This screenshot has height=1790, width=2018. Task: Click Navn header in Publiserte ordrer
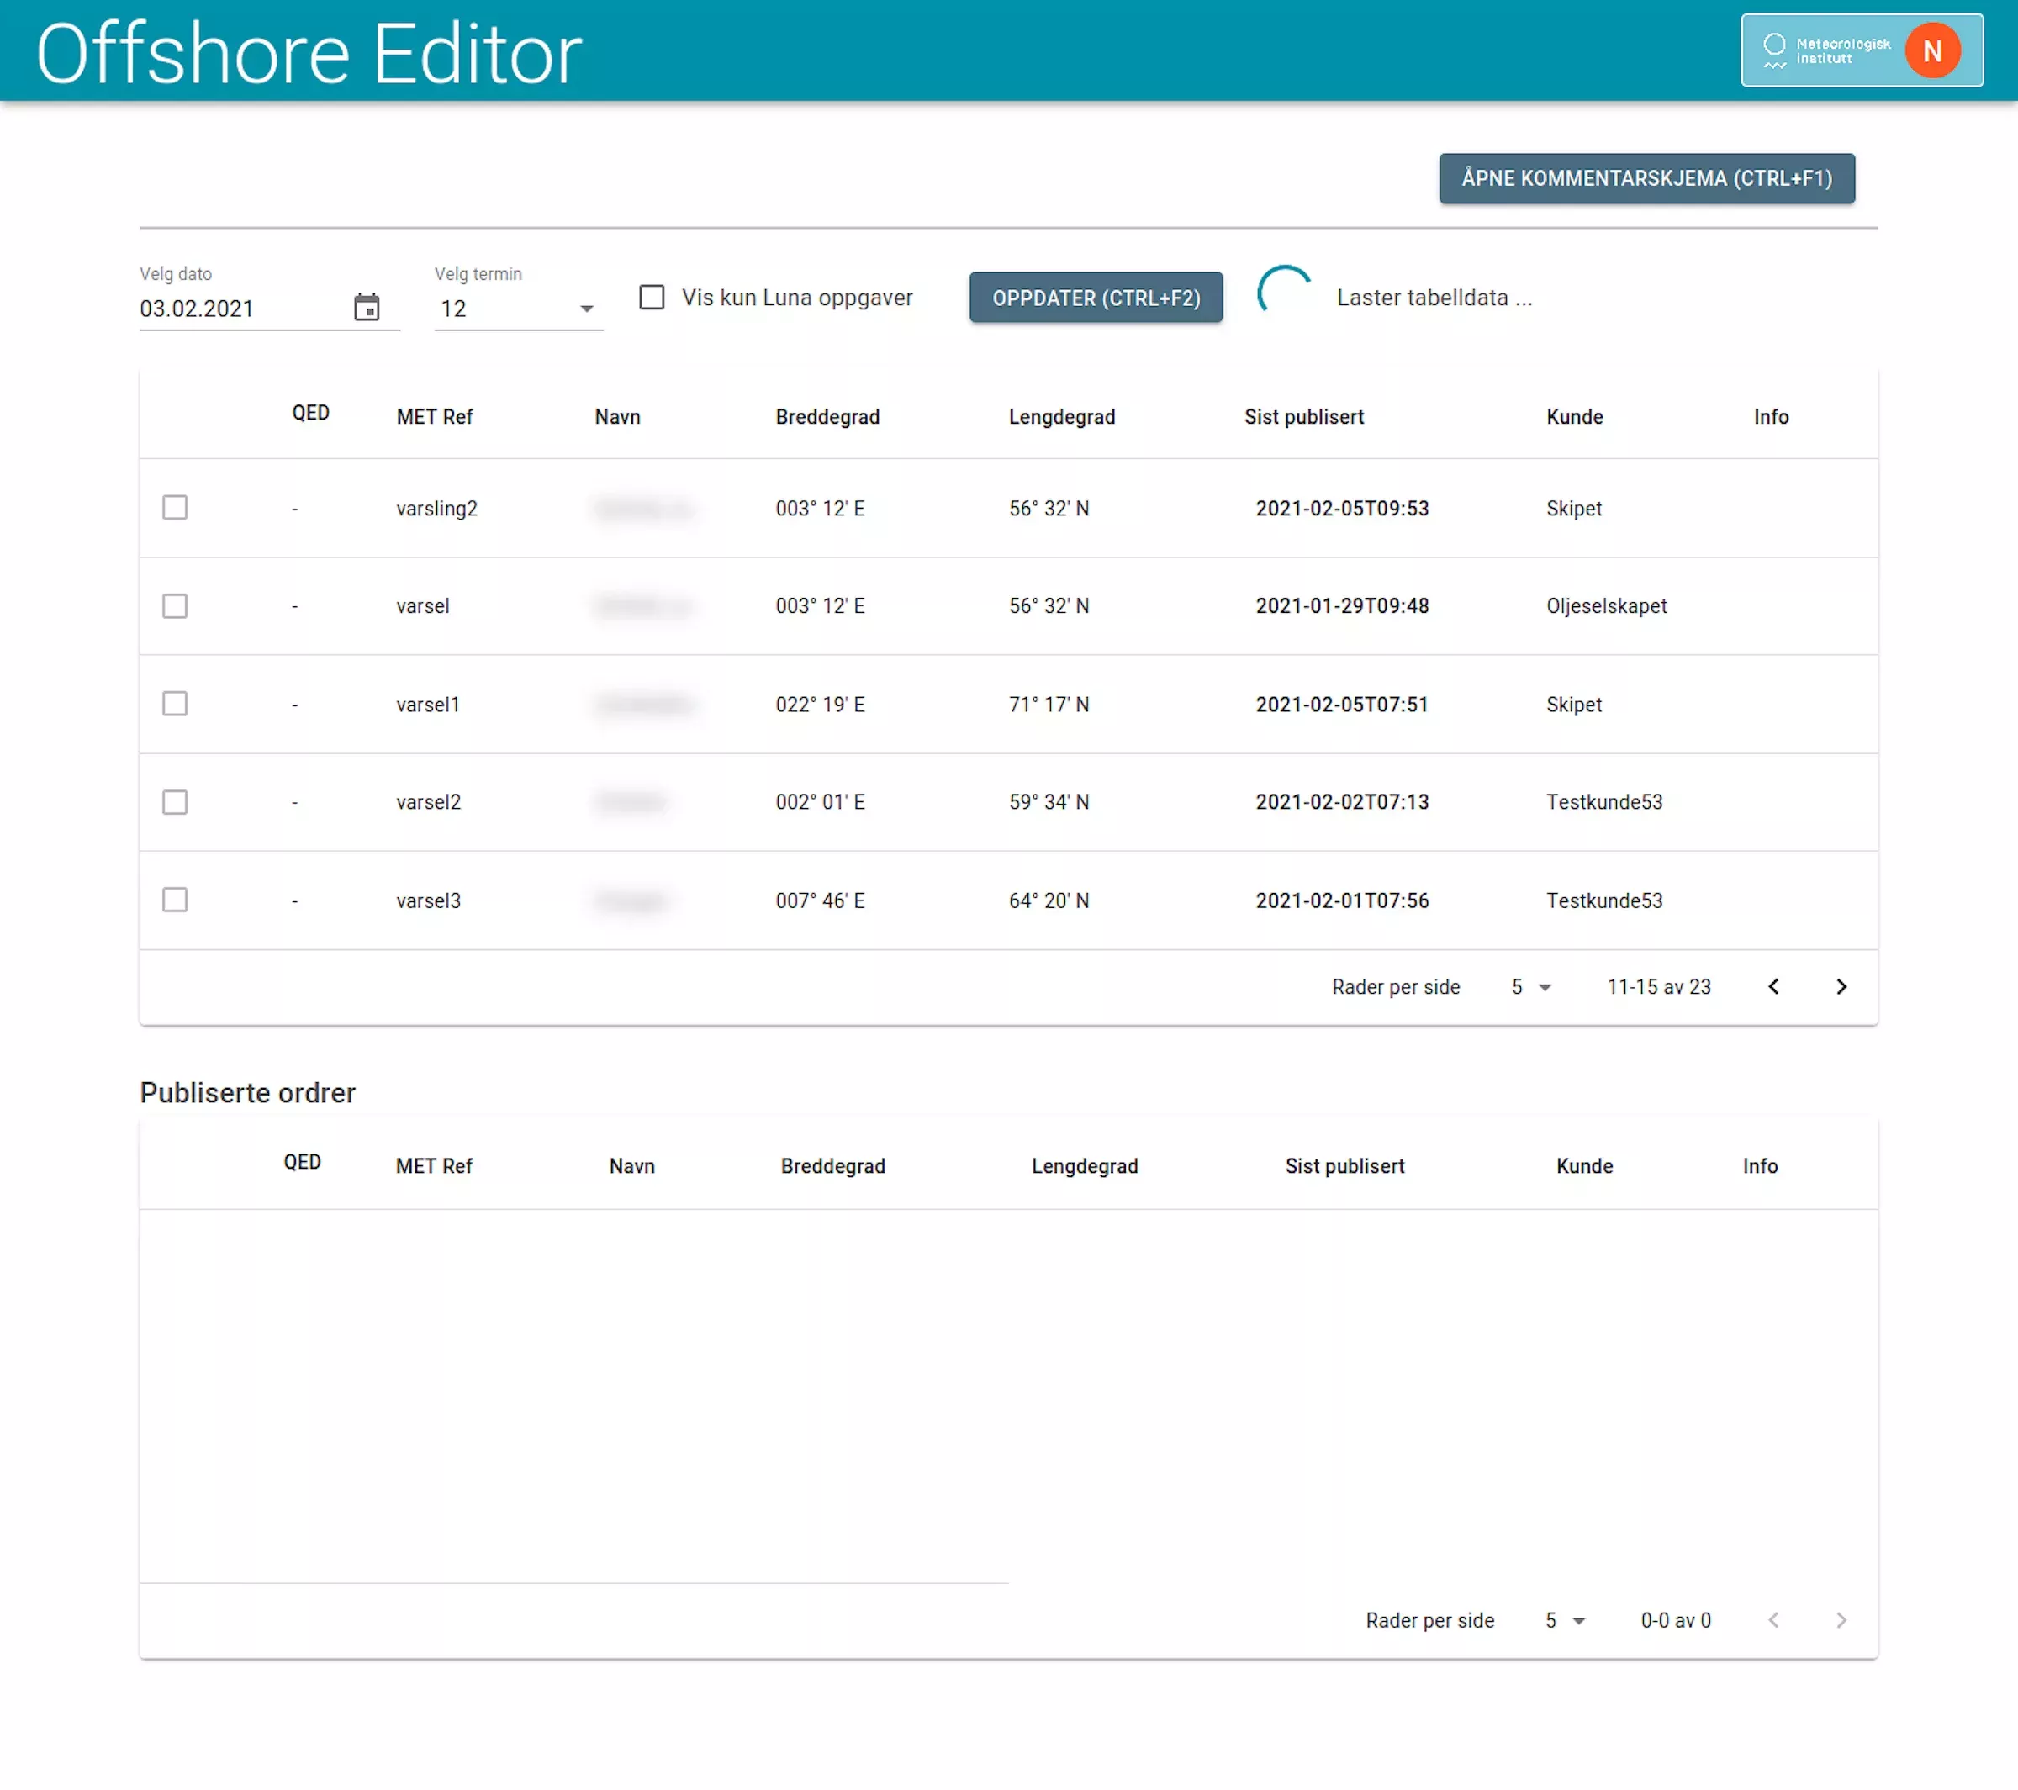tap(631, 1166)
